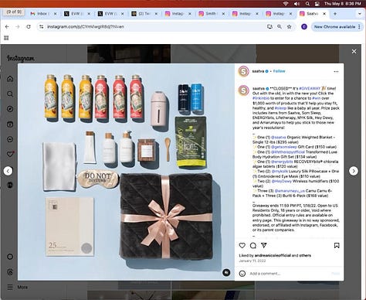Screen dimensions: 366x300
Task: Open @HeyDewy mention
Action: (281, 181)
